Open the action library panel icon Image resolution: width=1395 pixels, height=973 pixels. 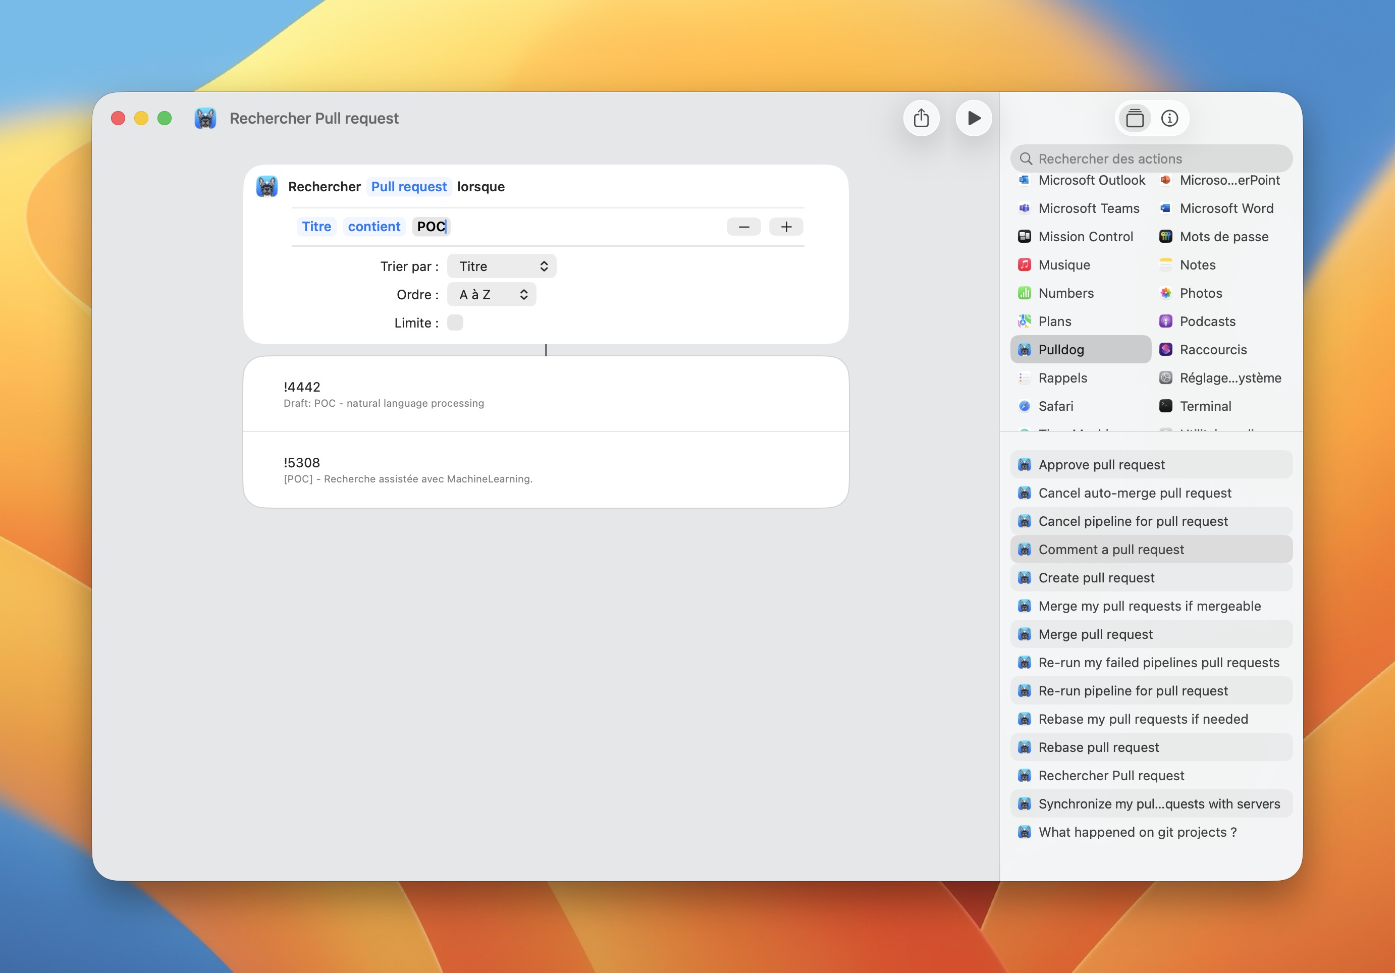(x=1135, y=118)
